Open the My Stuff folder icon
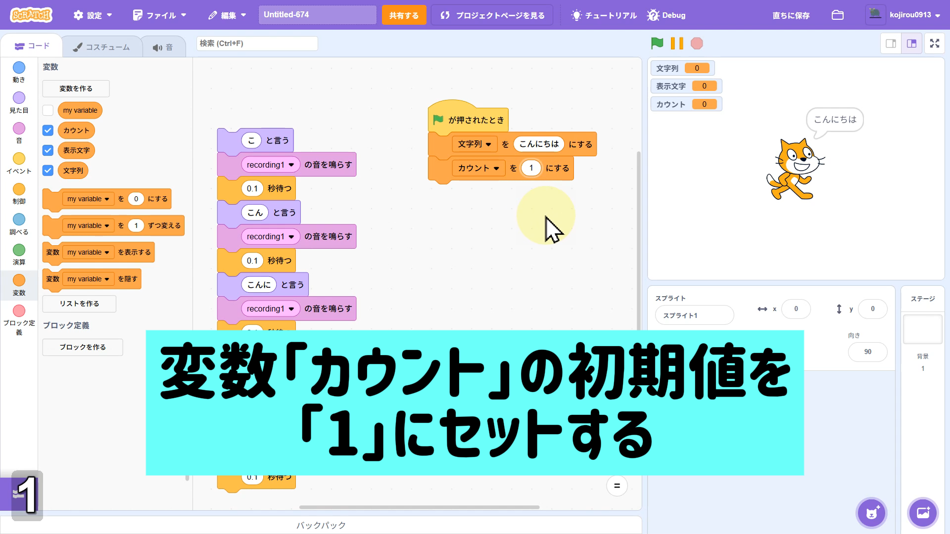 (x=837, y=15)
